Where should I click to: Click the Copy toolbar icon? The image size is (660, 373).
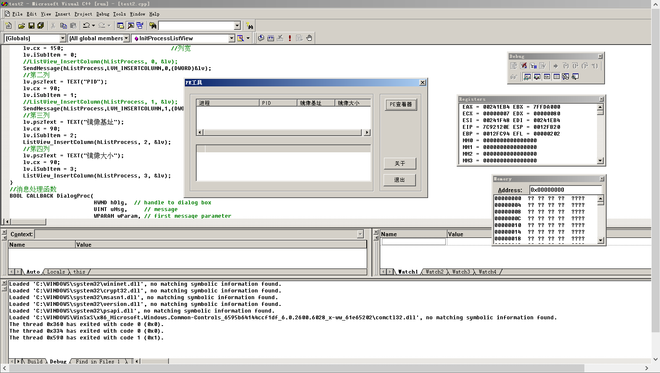tap(63, 26)
